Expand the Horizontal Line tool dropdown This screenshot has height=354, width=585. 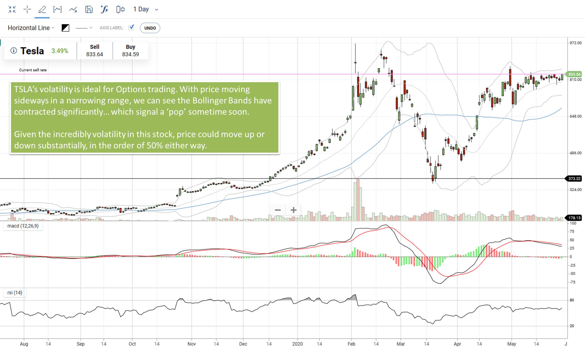click(53, 28)
